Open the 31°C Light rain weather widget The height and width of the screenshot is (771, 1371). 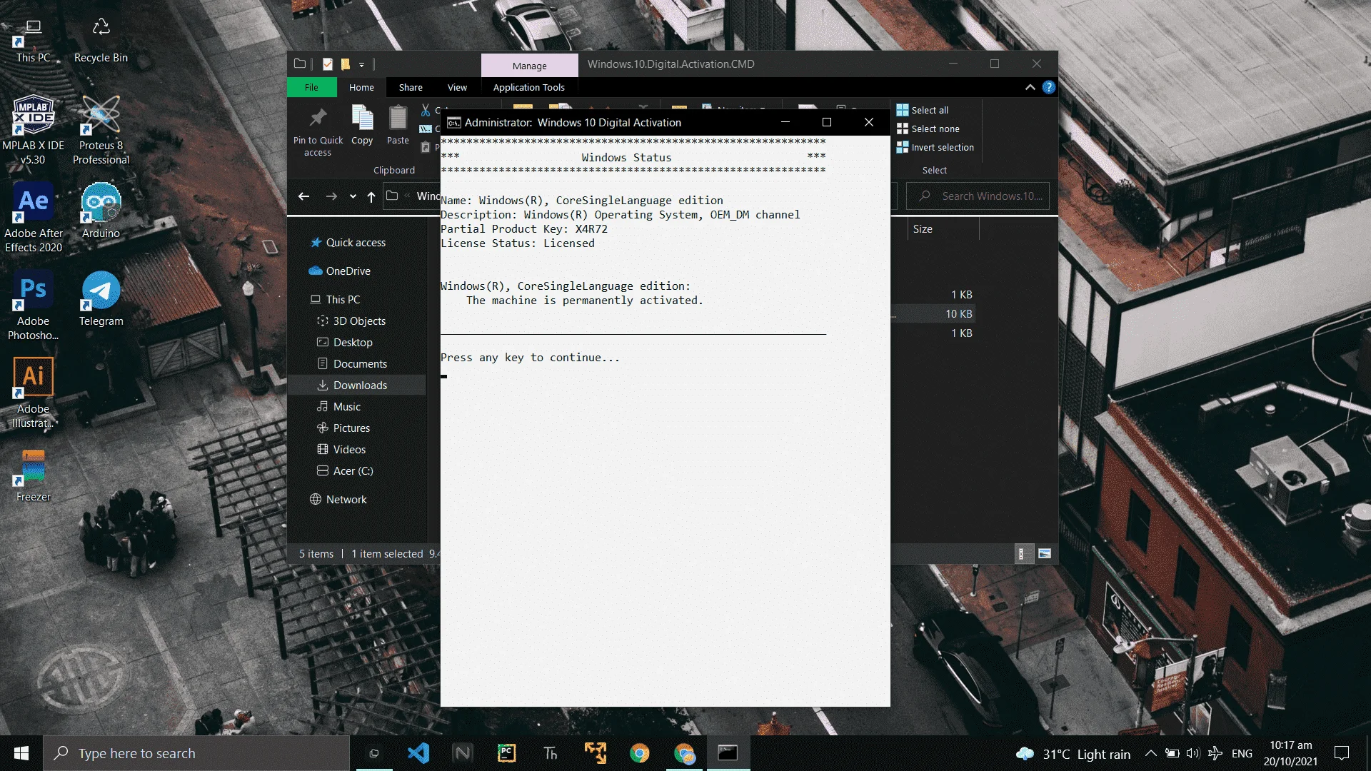pos(1073,754)
